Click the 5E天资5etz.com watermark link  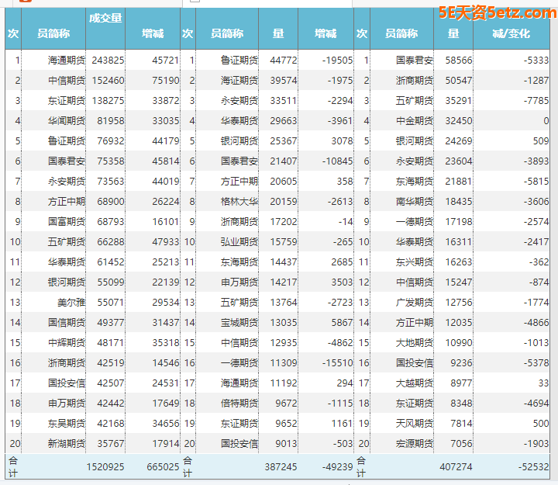point(496,12)
